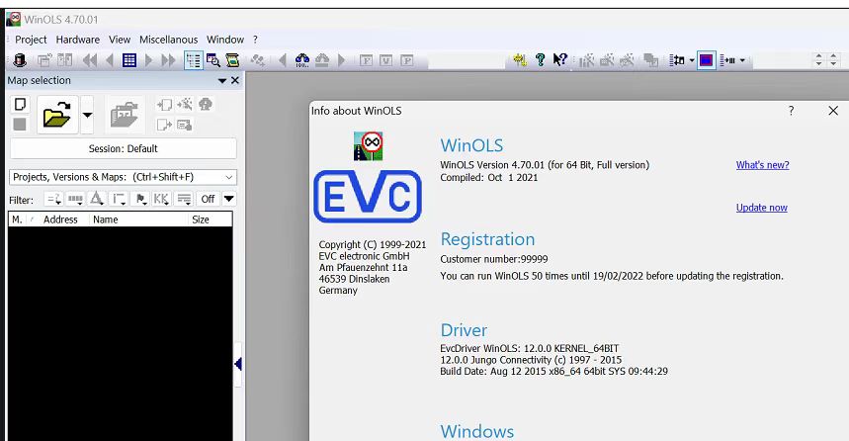Click the row indent adjust icon

[727, 60]
